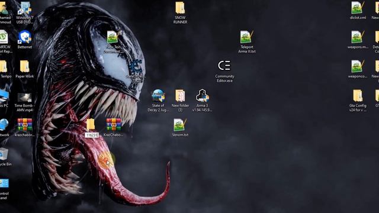Click inside the 116231 rename text box
Image resolution: width=379 pixels, height=213 pixels.
coord(92,135)
